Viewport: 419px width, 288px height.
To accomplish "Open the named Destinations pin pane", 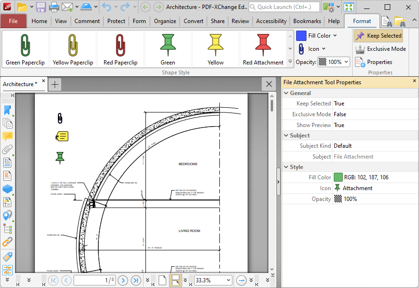I will 7,215.
